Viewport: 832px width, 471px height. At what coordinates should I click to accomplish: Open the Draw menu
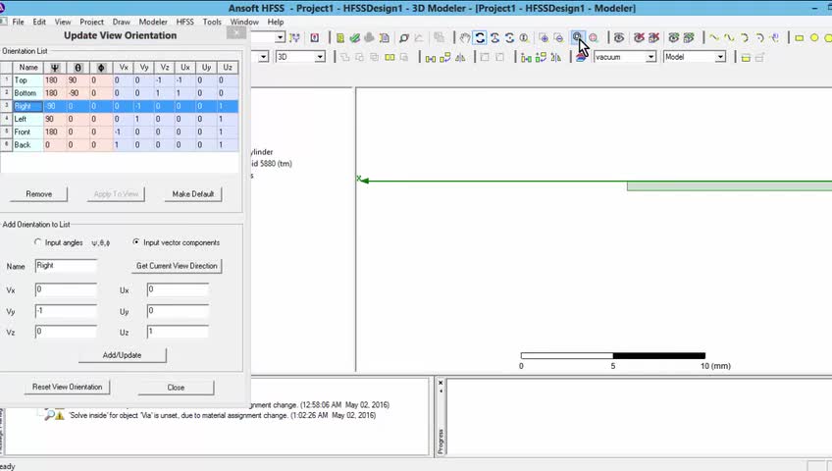(x=121, y=22)
